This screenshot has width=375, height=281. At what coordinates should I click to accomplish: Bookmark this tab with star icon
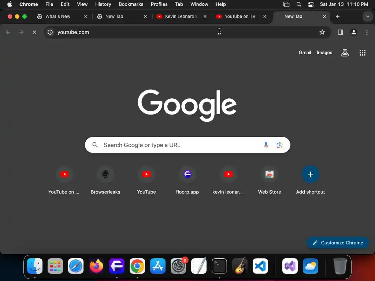pyautogui.click(x=322, y=32)
